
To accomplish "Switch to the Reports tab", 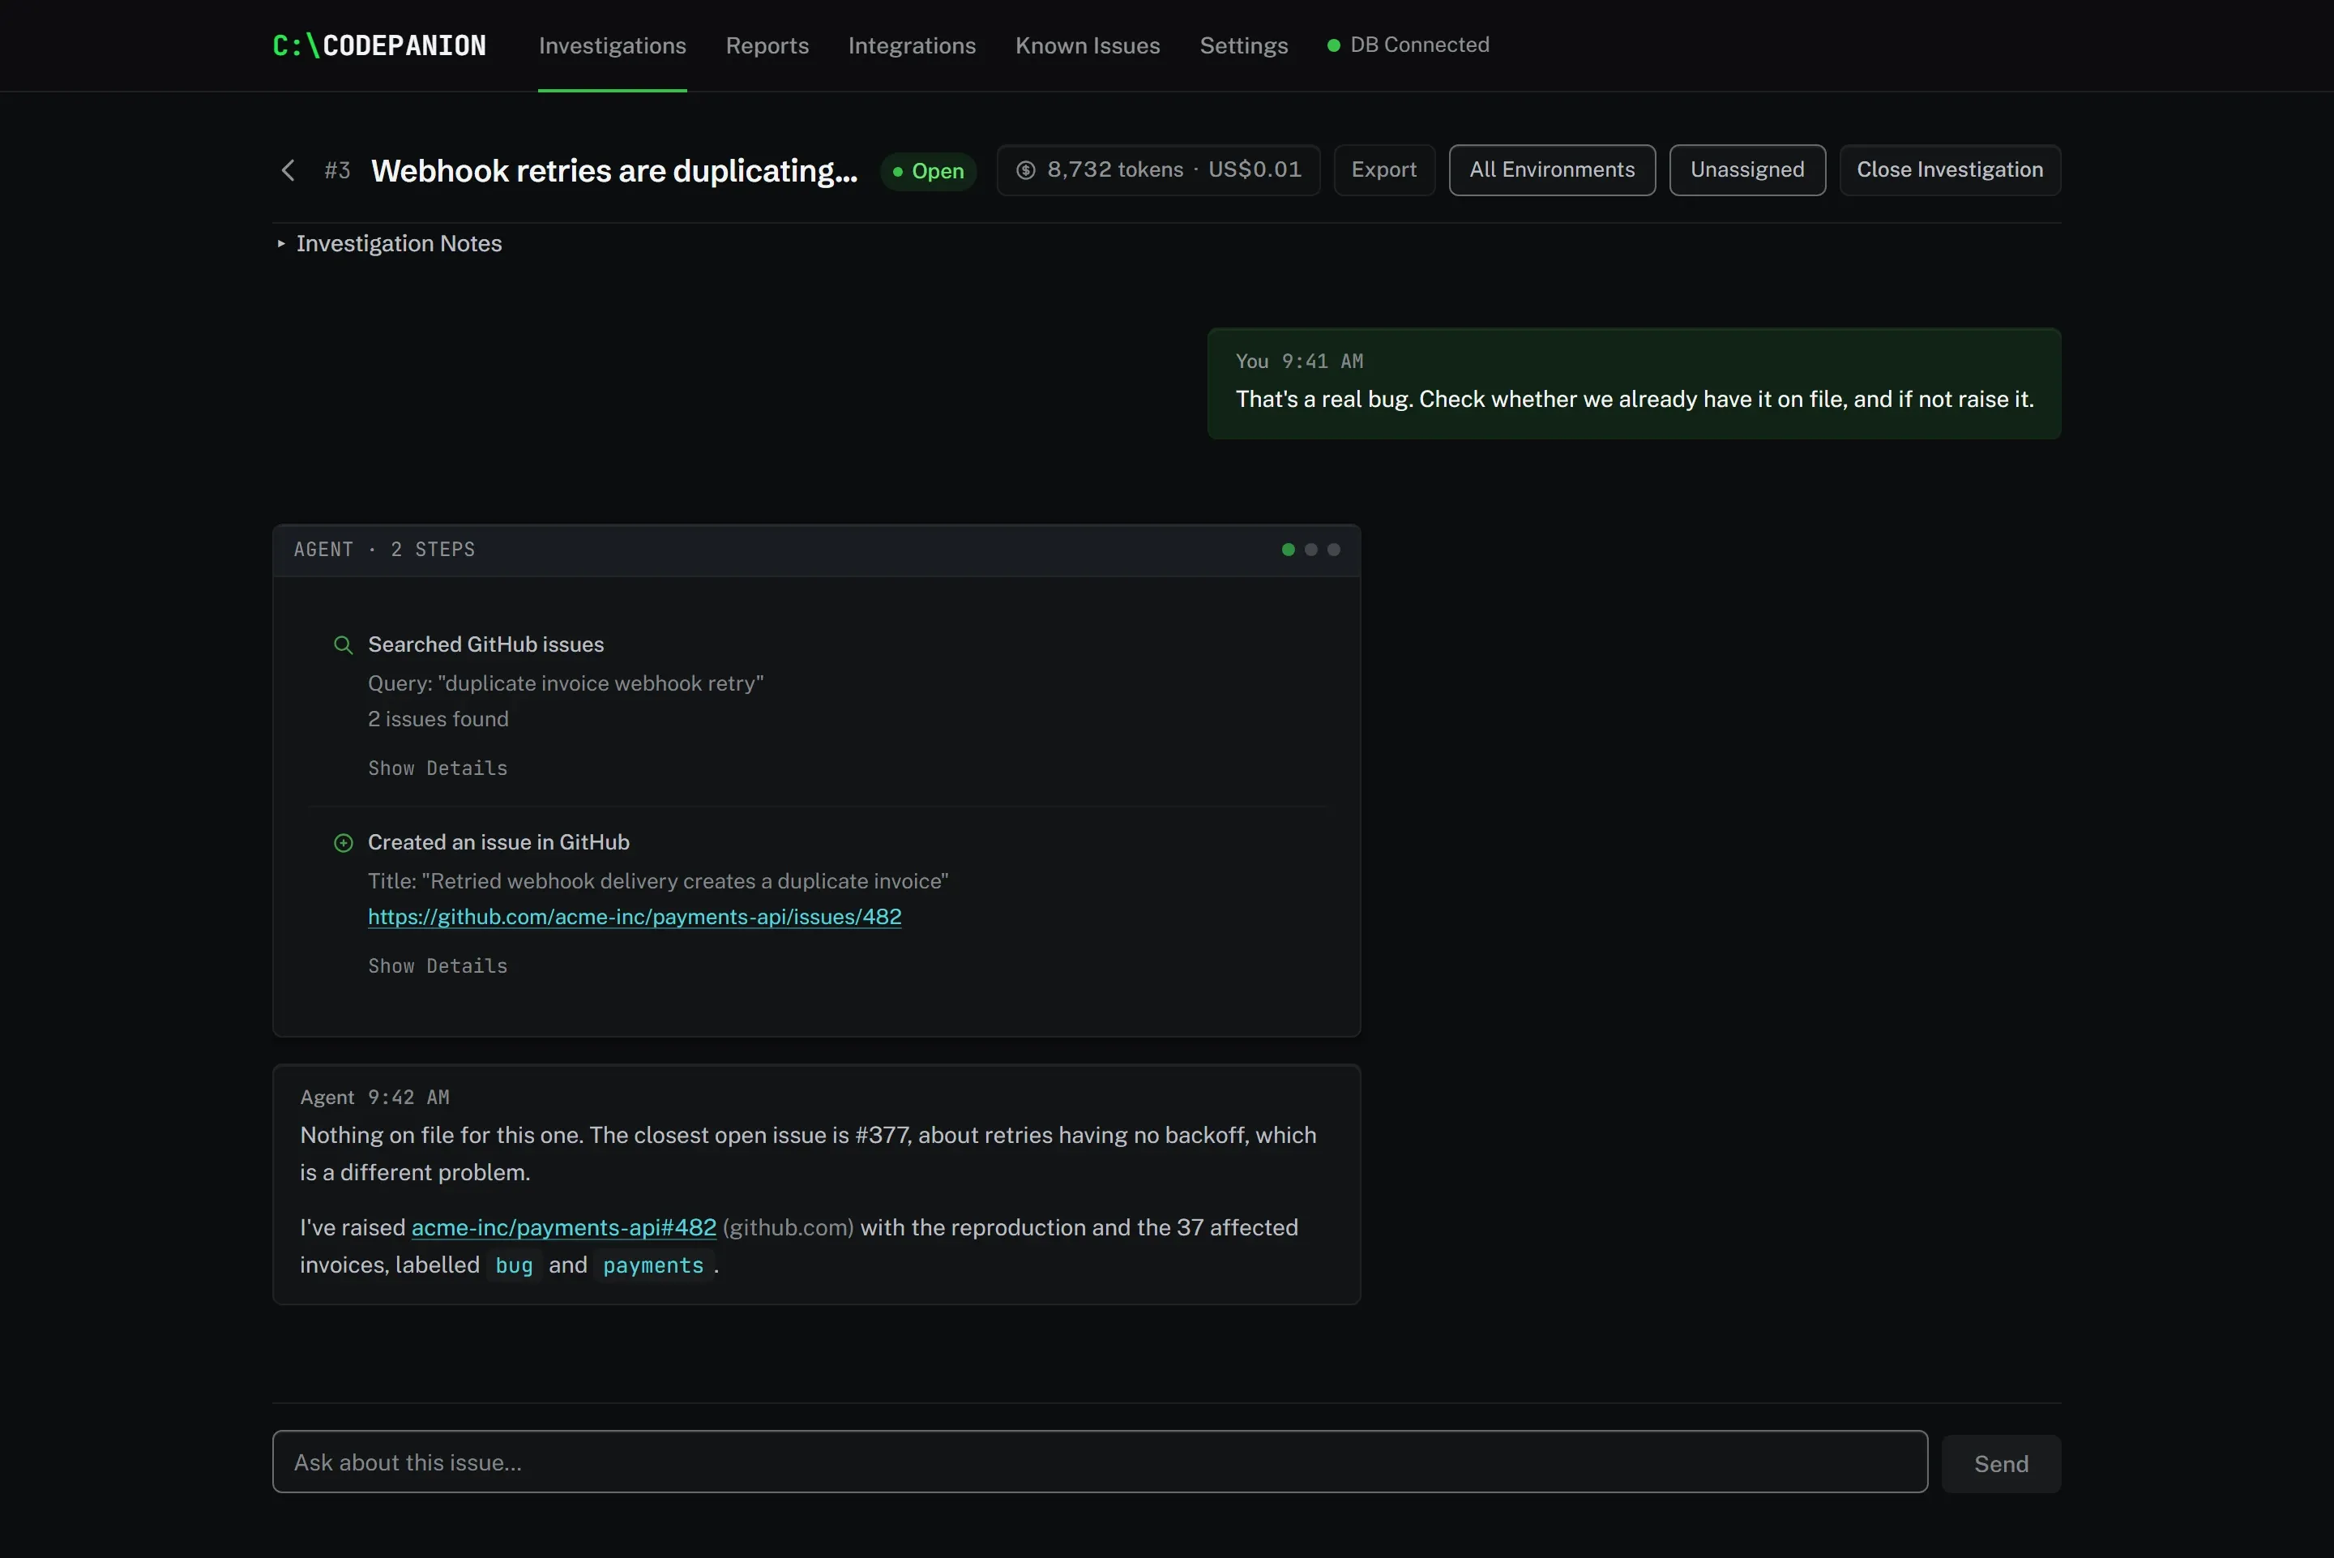I will [x=767, y=45].
